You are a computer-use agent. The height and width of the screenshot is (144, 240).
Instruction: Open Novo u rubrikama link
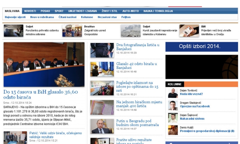point(42,17)
